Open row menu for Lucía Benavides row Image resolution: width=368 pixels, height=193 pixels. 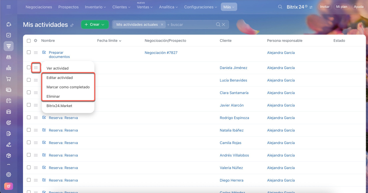[36, 80]
